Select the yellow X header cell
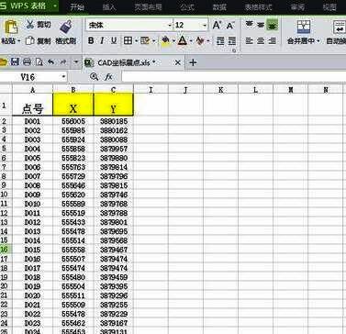 tap(73, 105)
